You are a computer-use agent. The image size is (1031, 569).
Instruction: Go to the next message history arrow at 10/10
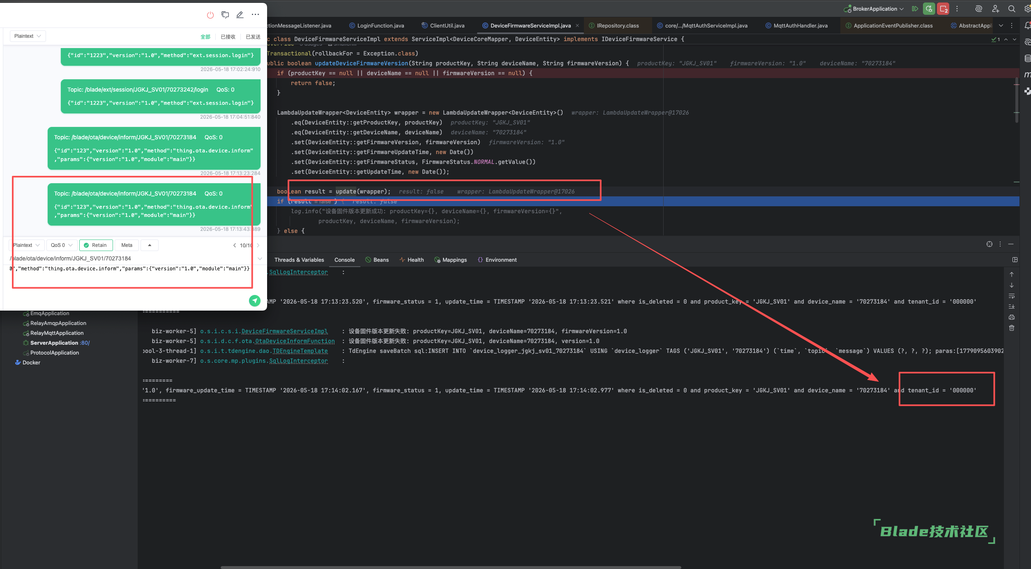[x=258, y=245]
